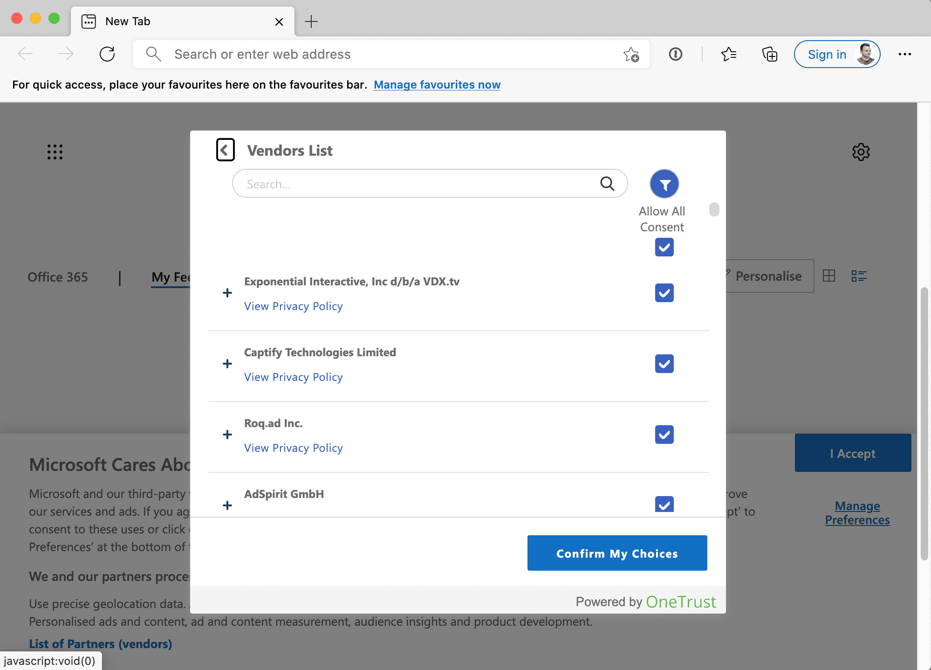Click the Vendors List heading
Image resolution: width=931 pixels, height=670 pixels.
coord(290,151)
